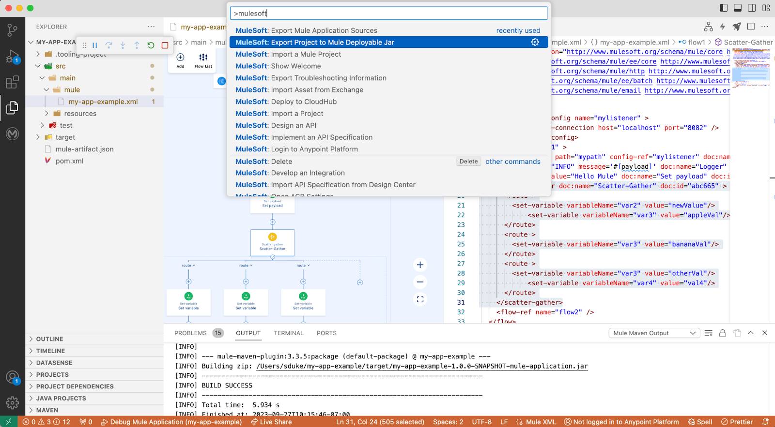Click the rocket deploy icon
The width and height of the screenshot is (775, 427).
tap(737, 27)
